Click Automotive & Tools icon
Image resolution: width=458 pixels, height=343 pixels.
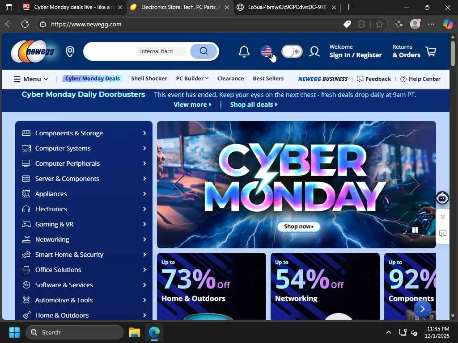point(26,300)
